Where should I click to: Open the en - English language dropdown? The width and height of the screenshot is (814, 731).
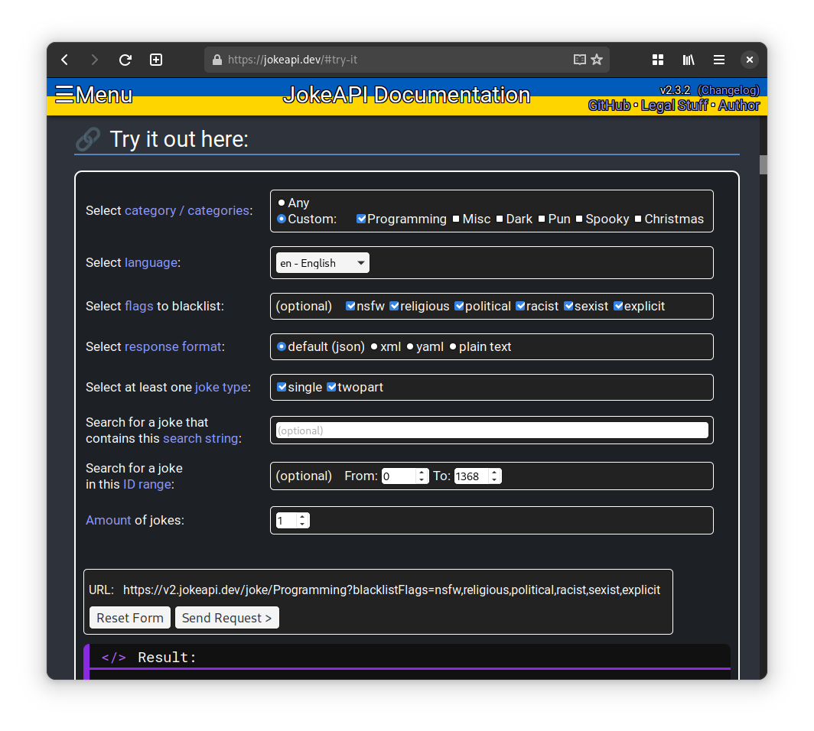[x=322, y=263]
